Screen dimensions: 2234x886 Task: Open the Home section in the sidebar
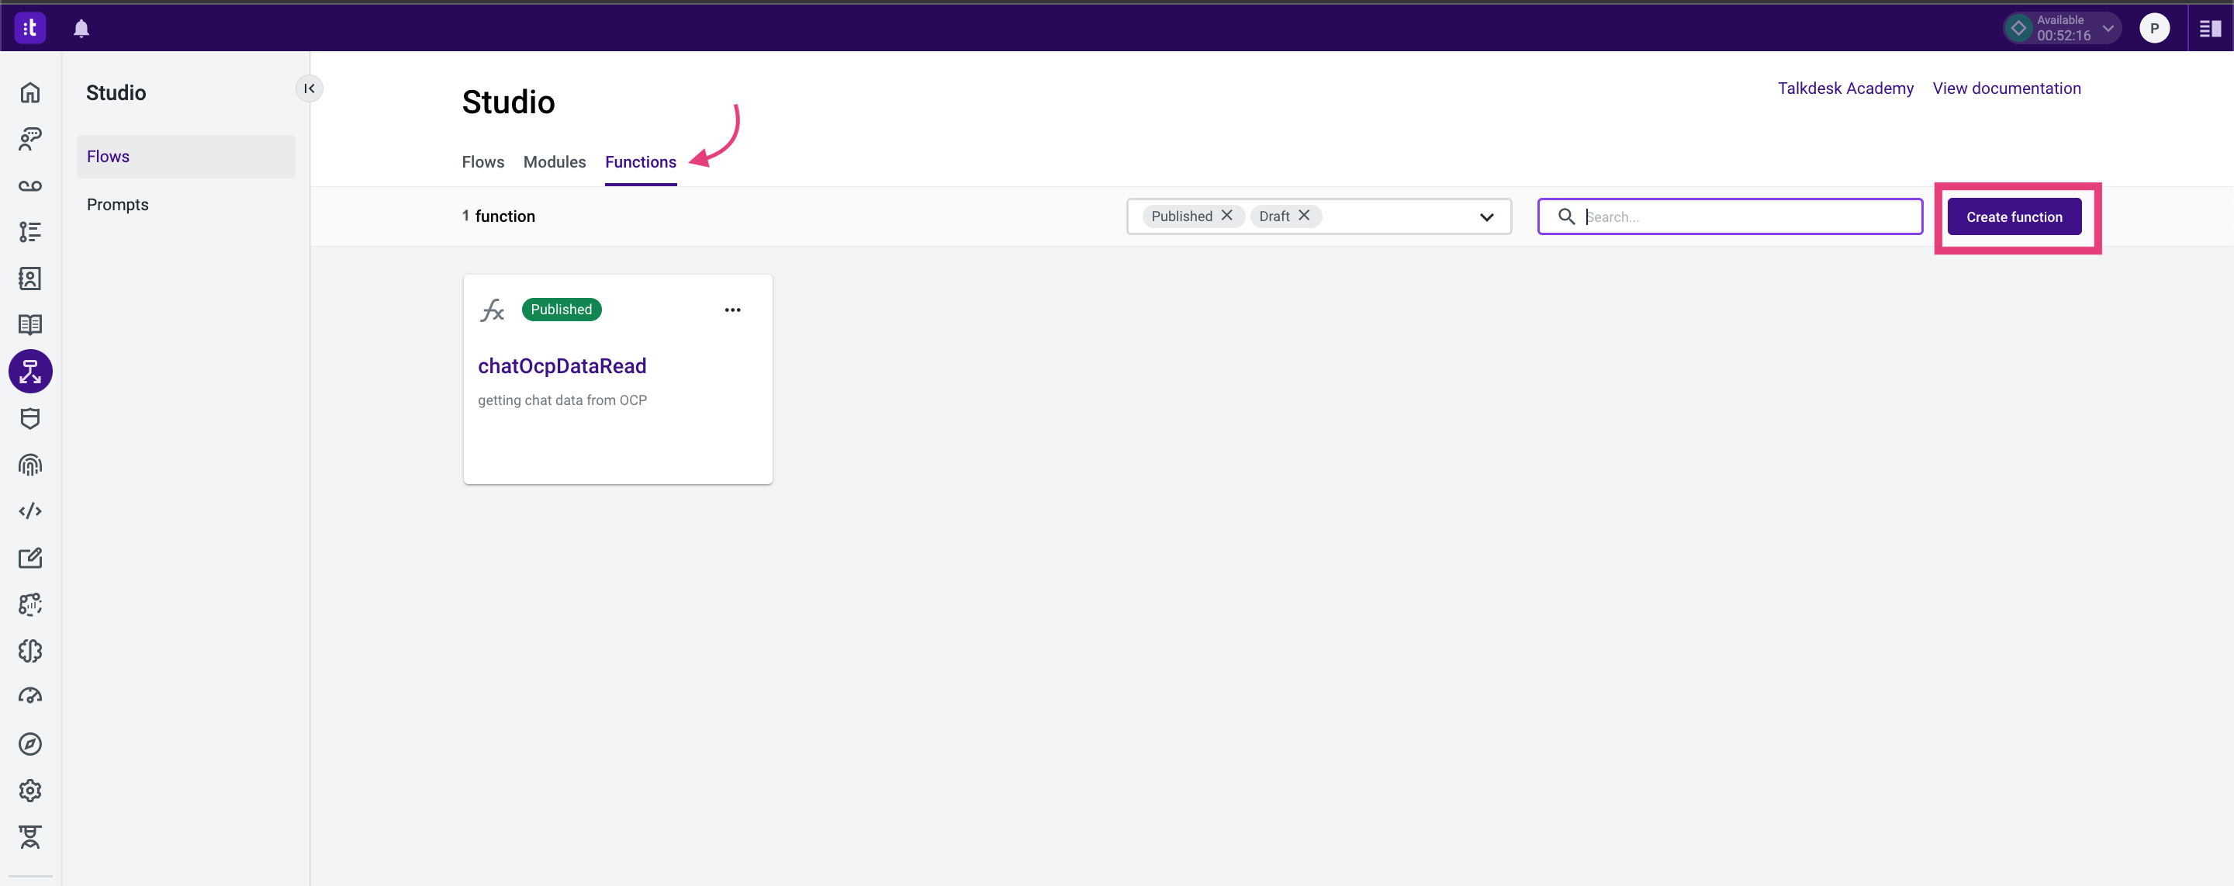click(x=29, y=93)
